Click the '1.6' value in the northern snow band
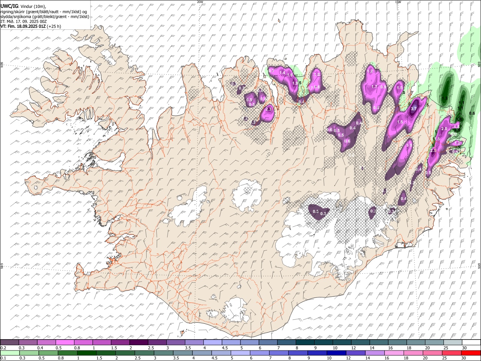 [290, 75]
